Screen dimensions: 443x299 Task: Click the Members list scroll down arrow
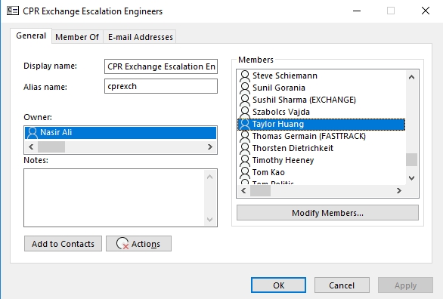click(x=412, y=178)
